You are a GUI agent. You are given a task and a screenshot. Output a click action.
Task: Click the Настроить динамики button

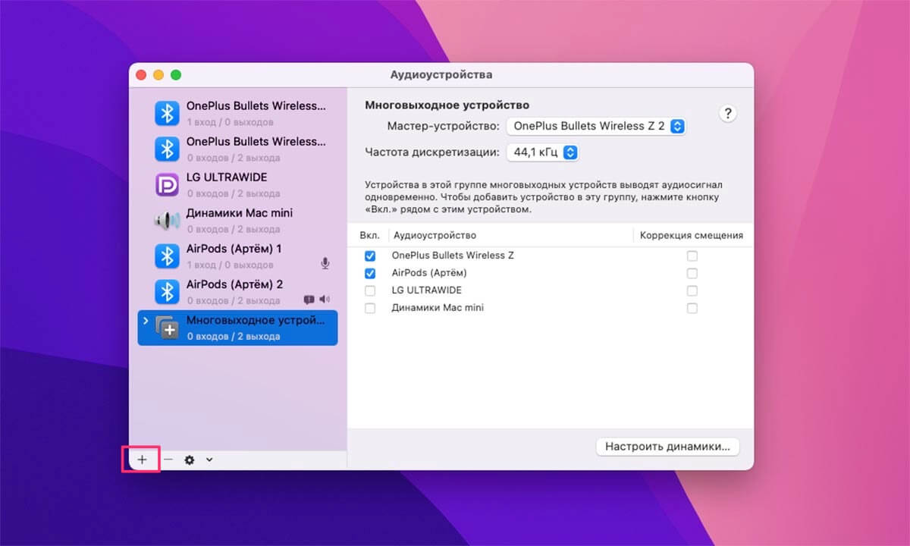pos(667,447)
